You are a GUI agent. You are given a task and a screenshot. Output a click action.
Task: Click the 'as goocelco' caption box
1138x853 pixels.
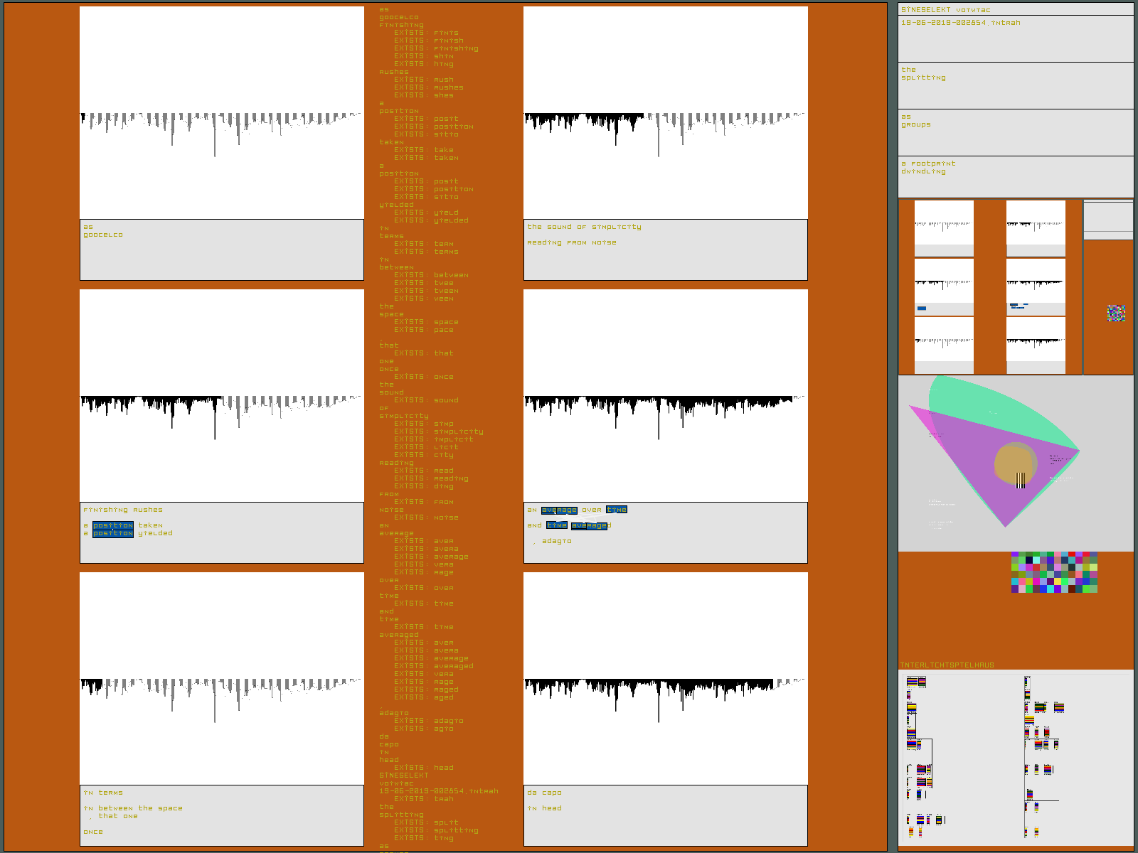(221, 250)
